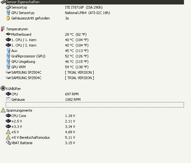Click the Gehäusezutritt gefunden padlock icon
The height and width of the screenshot is (163, 191).
[8, 18]
